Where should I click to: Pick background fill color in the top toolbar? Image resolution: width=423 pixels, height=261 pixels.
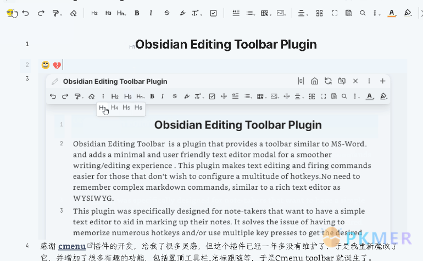pos(408,13)
